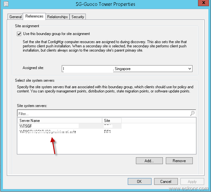Viewport: 211px width, 192px height.
Task: Click the Apply button
Action: pos(192,182)
